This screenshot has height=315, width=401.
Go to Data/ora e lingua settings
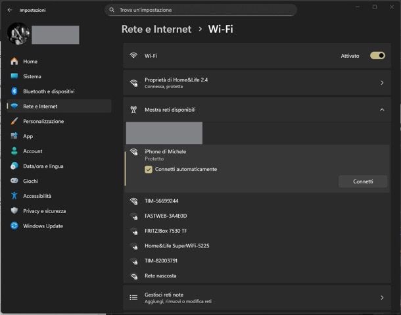point(43,166)
